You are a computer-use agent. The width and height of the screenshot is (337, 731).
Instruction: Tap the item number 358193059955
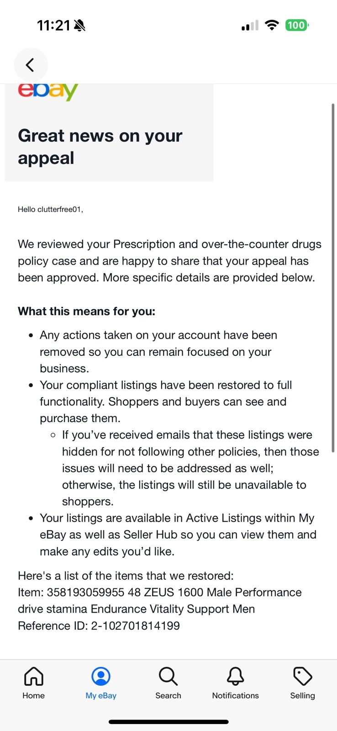tap(85, 592)
